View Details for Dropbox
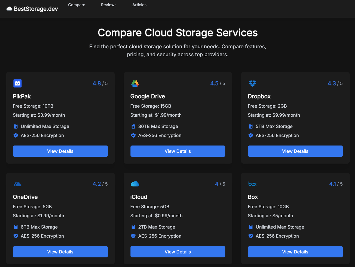Screen dimensions: 355x267 point(295,151)
